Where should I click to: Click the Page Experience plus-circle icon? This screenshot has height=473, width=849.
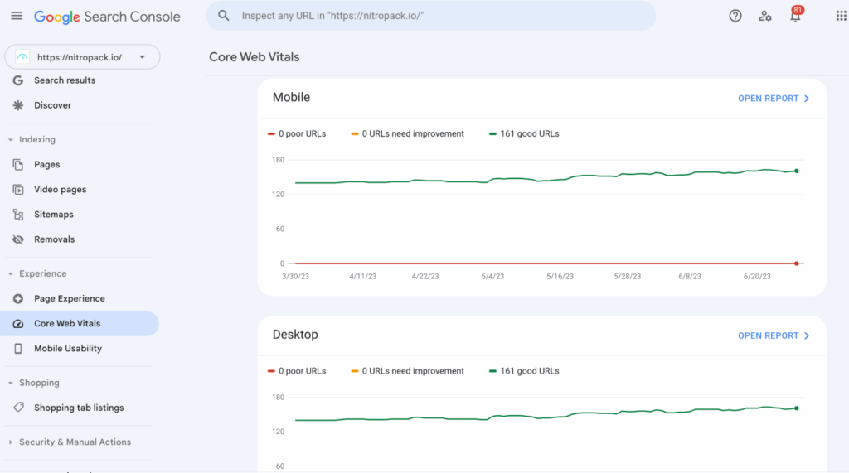(x=18, y=299)
